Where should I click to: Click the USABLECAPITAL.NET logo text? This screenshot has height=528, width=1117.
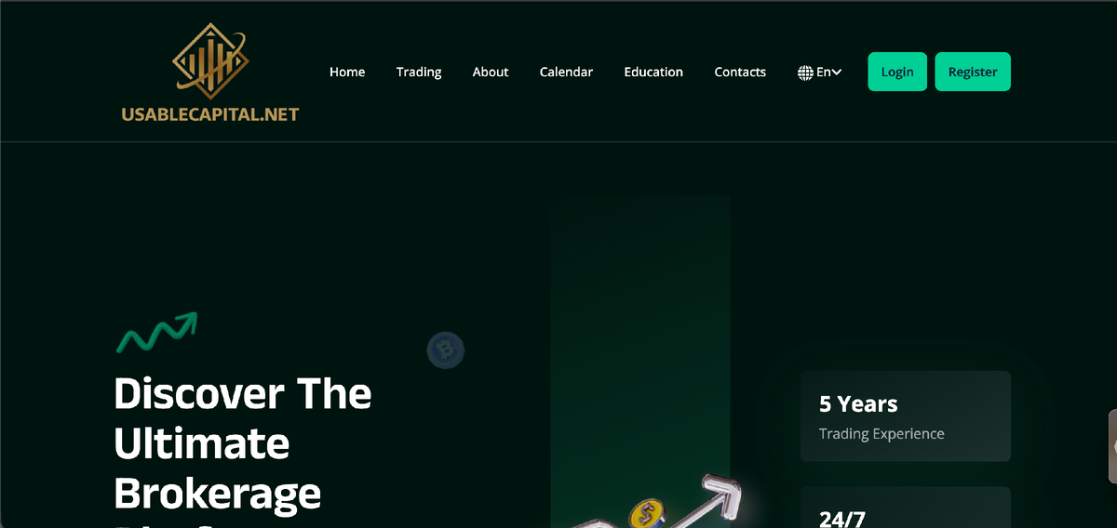[210, 115]
